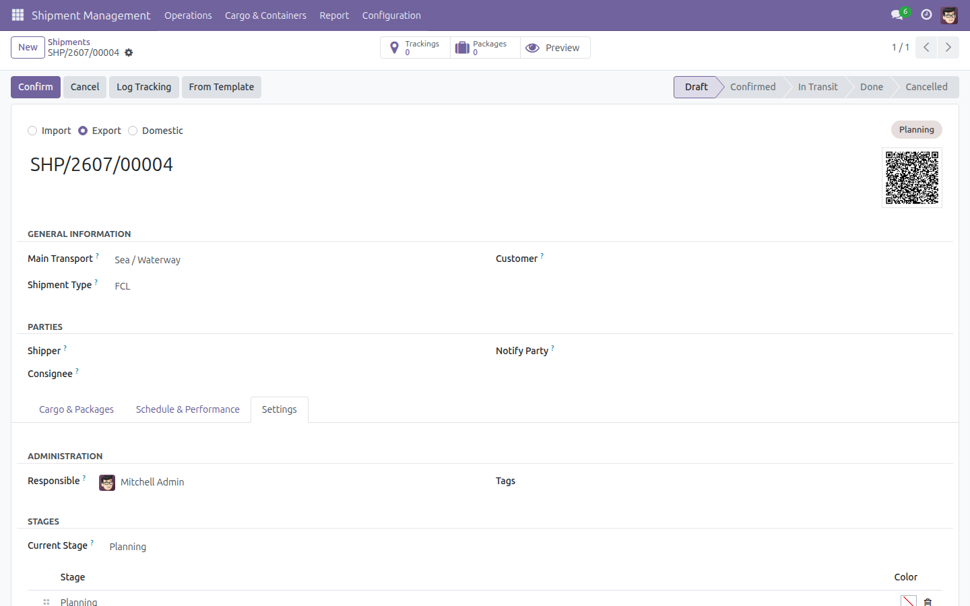The image size is (970, 606).
Task: Go to the next record arrow
Action: (x=948, y=47)
